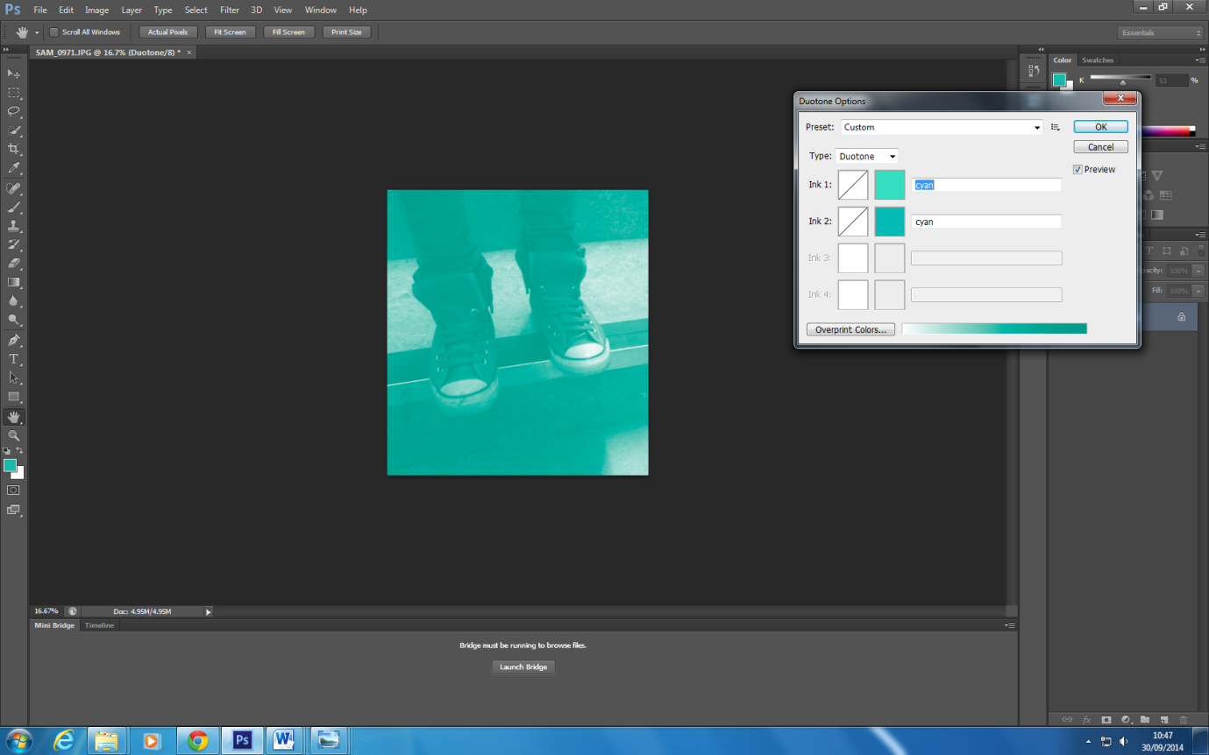The height and width of the screenshot is (755, 1209).
Task: Open the Essentials workspace dropdown
Action: [x=1161, y=32]
